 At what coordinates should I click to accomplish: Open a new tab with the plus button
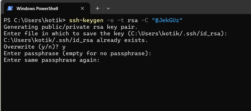click(98, 8)
